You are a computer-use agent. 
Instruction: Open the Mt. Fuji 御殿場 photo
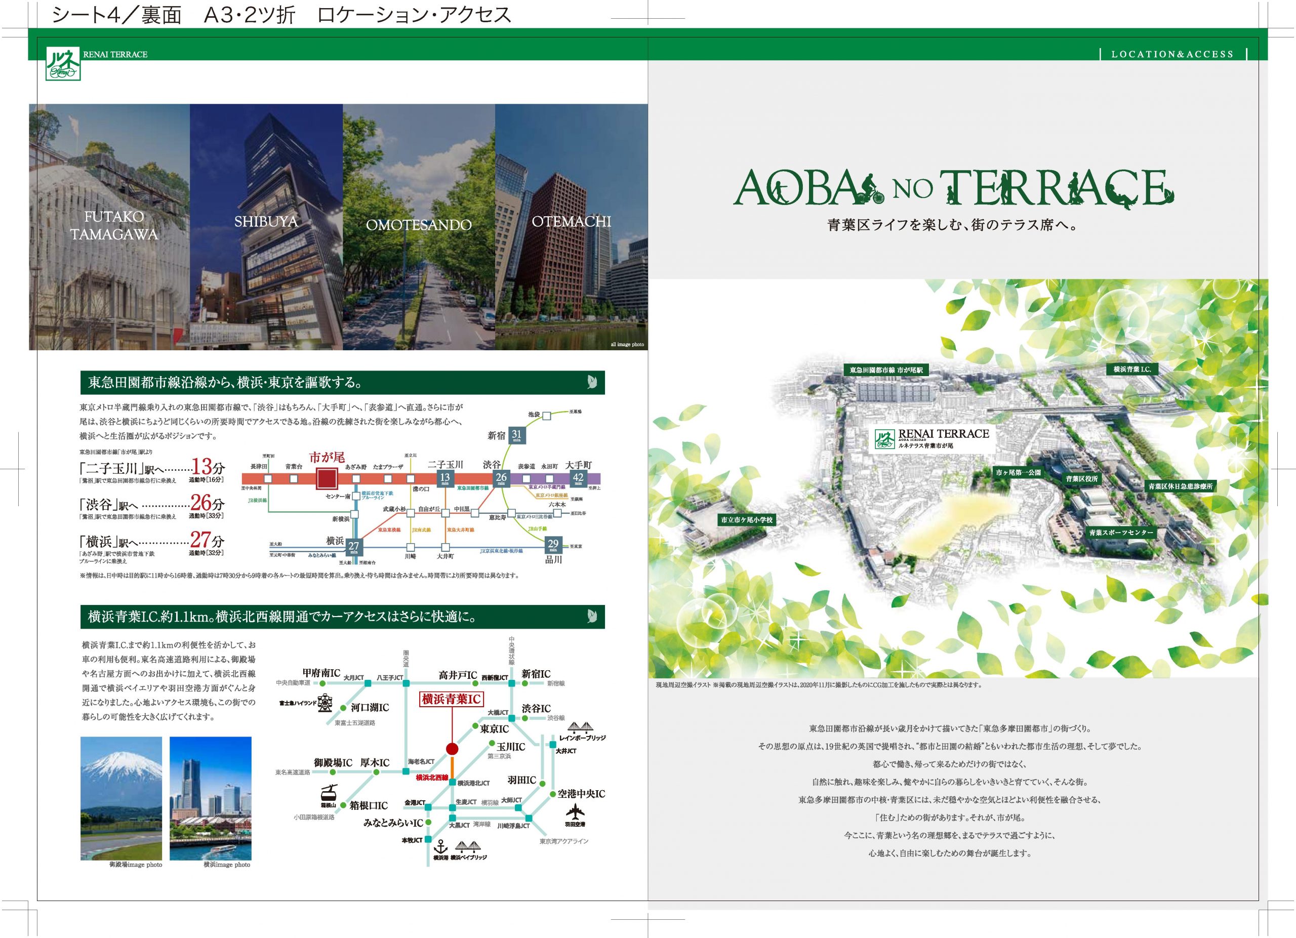(121, 798)
